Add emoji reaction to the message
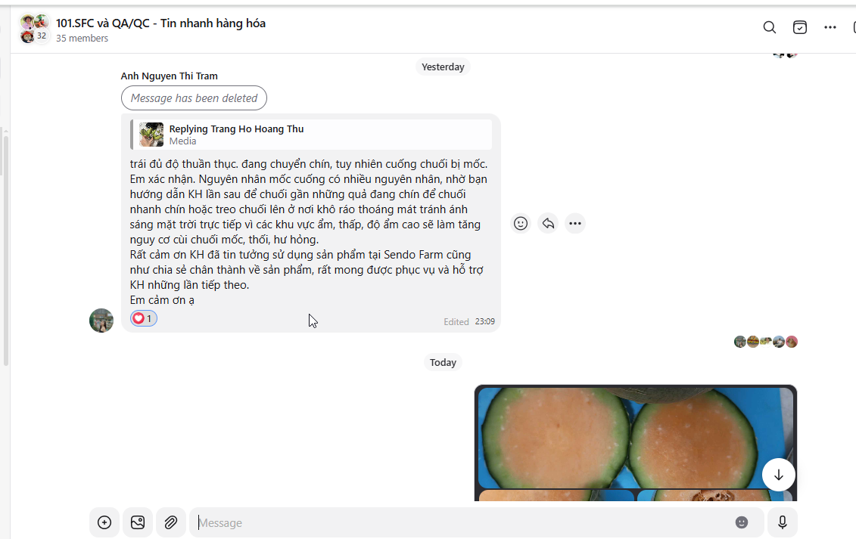Viewport: 856px width, 539px height. [x=521, y=223]
